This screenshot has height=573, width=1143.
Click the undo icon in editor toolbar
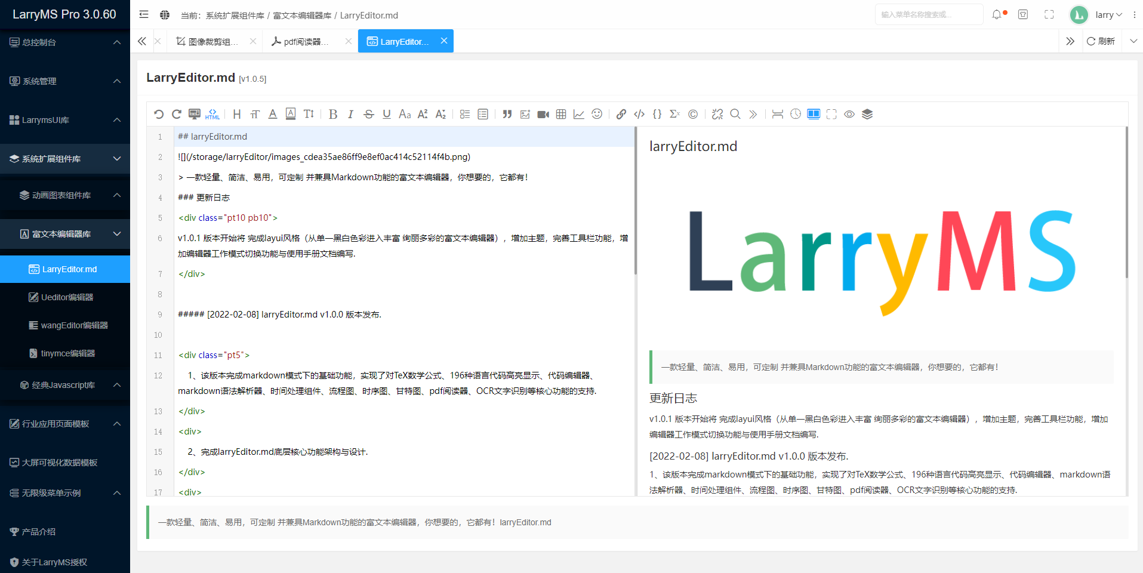coord(159,114)
